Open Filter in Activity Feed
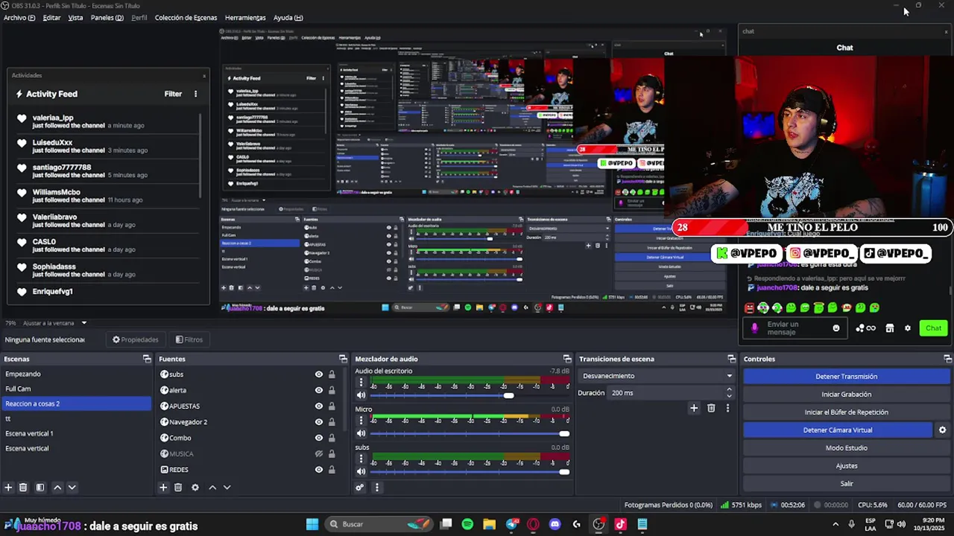Image resolution: width=954 pixels, height=536 pixels. pos(173,94)
